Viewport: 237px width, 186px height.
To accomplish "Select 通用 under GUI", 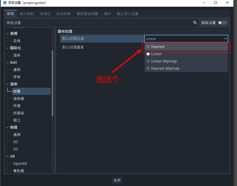I will [x=17, y=70].
